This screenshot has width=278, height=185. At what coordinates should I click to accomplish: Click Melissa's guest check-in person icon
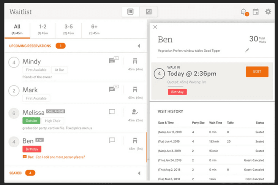[135, 112]
